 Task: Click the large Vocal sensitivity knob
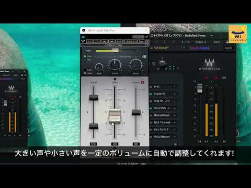(115, 65)
